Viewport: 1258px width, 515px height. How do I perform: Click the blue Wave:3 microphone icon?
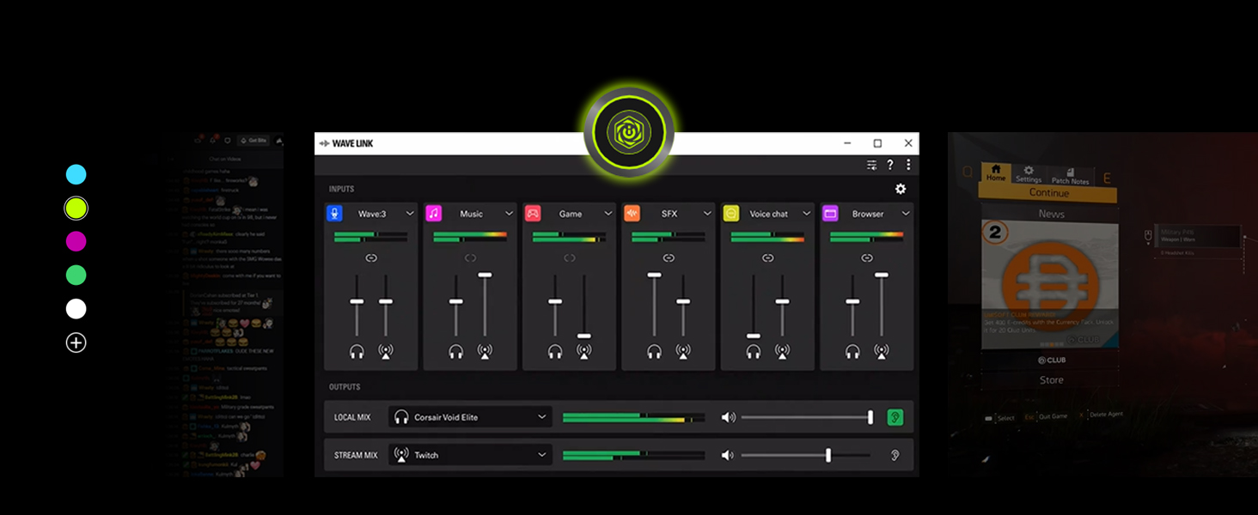pyautogui.click(x=335, y=214)
